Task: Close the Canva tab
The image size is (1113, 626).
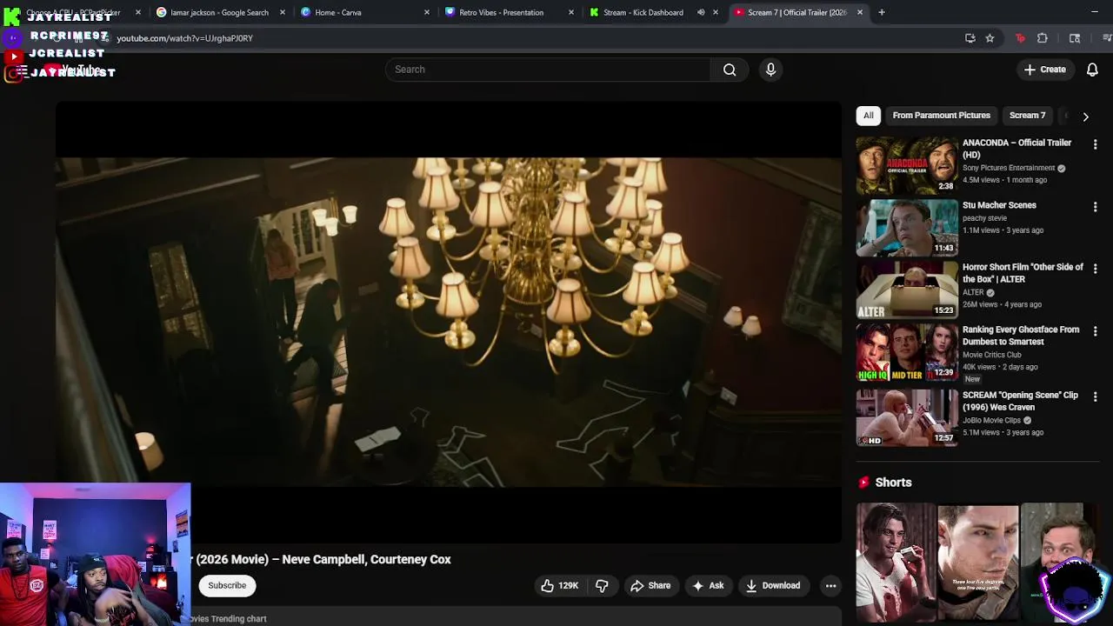Action: 427,12
